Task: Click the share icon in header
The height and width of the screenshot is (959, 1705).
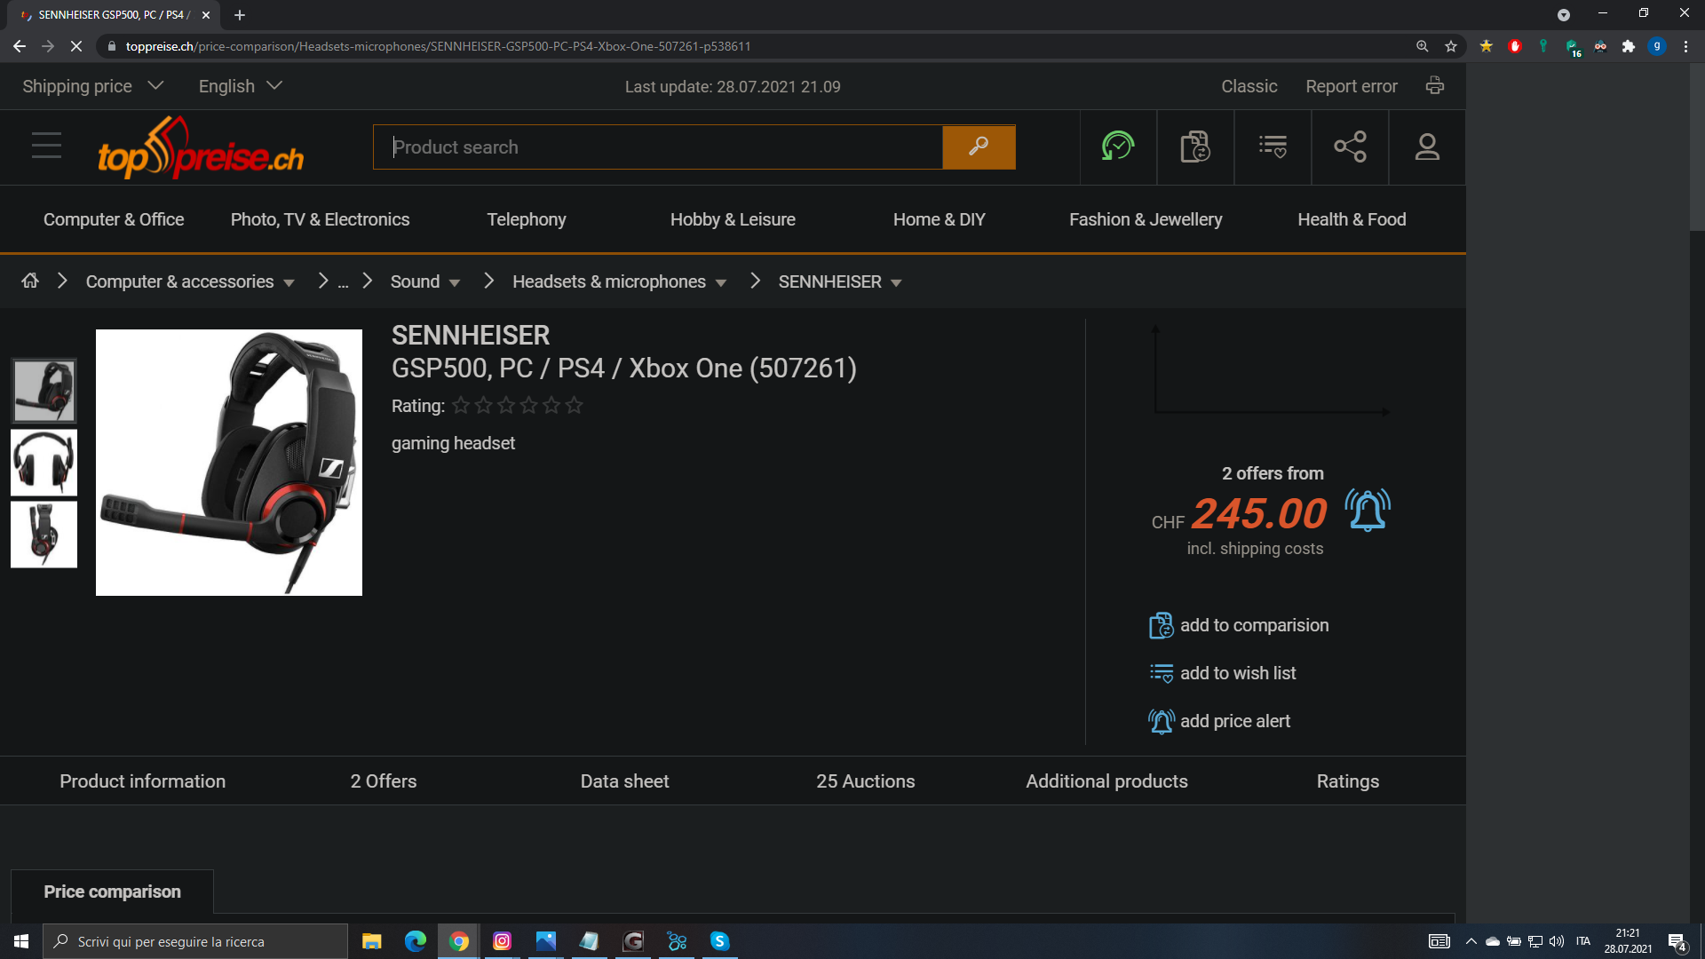Action: coord(1349,147)
